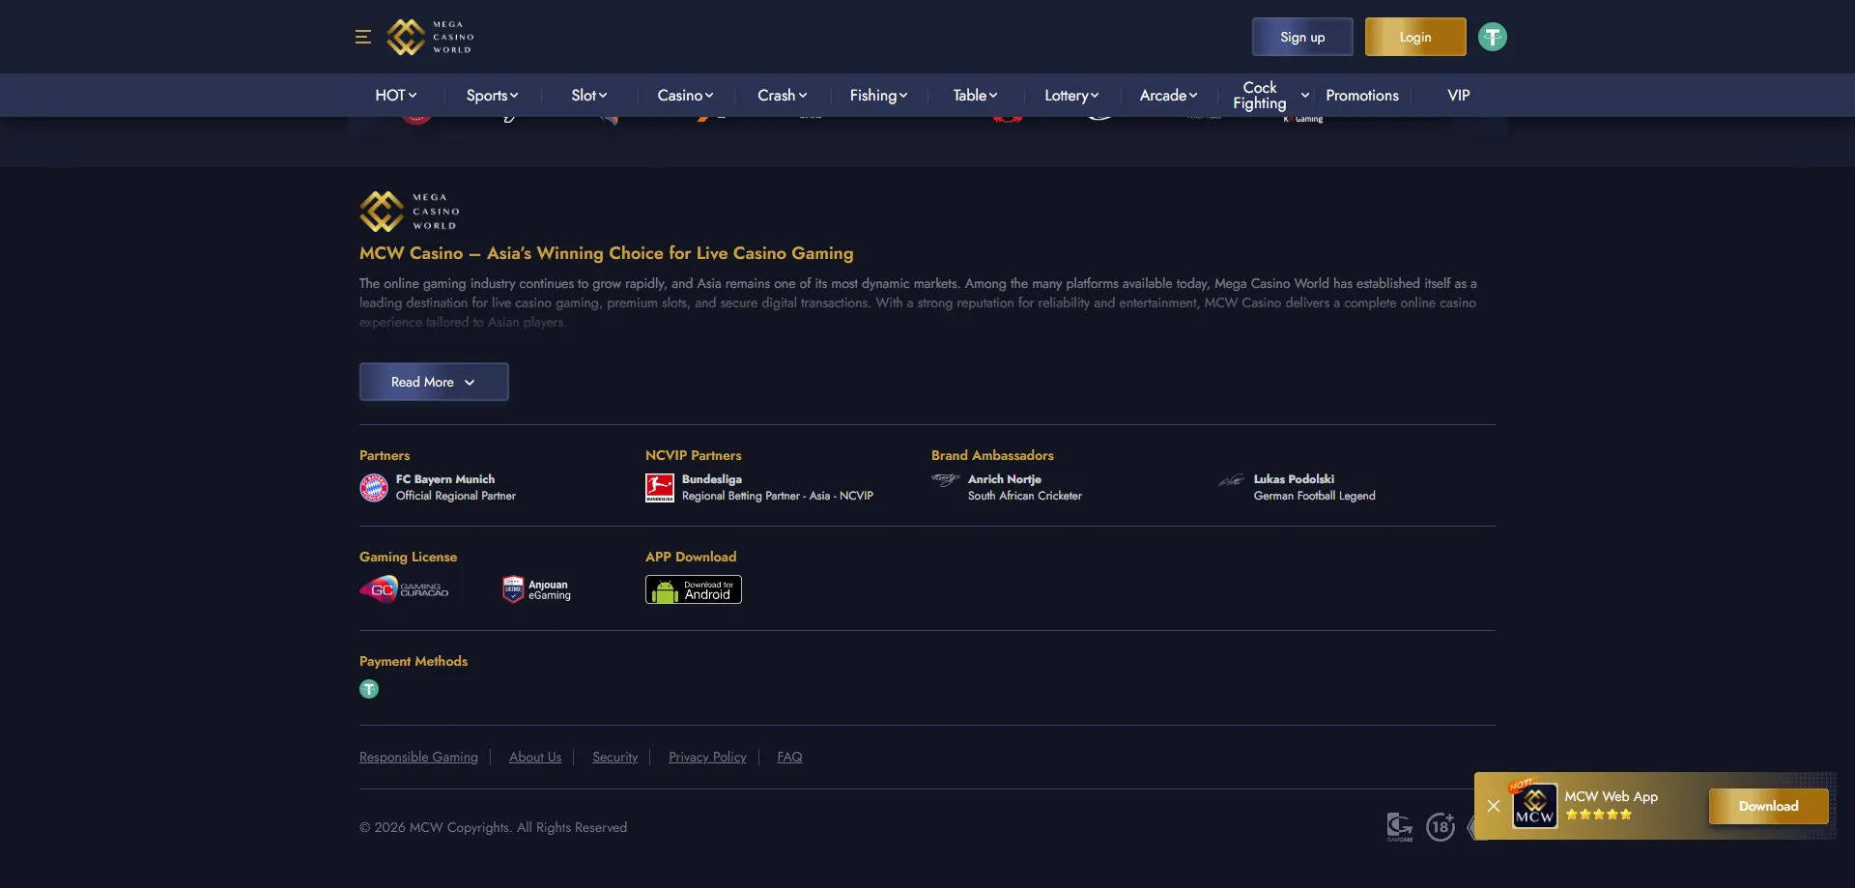The image size is (1855, 888).
Task: Open the FAQ link
Action: (x=789, y=757)
